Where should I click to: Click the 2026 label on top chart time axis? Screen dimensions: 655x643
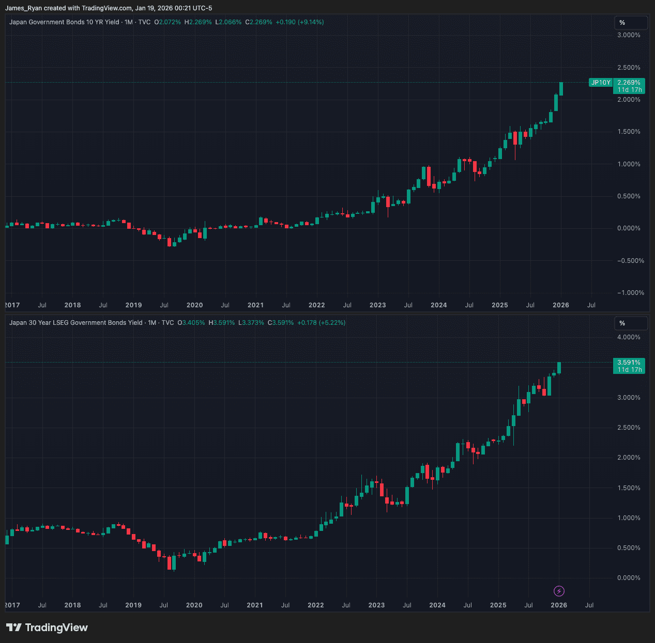[560, 305]
